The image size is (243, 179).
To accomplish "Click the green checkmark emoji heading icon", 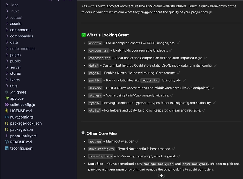I will [84, 35].
